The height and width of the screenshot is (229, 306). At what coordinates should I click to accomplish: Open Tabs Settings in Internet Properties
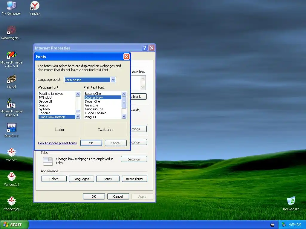pyautogui.click(x=134, y=159)
